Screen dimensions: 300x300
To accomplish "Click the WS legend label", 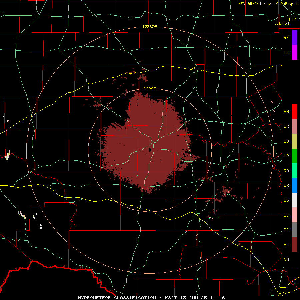I will pos(286,185).
